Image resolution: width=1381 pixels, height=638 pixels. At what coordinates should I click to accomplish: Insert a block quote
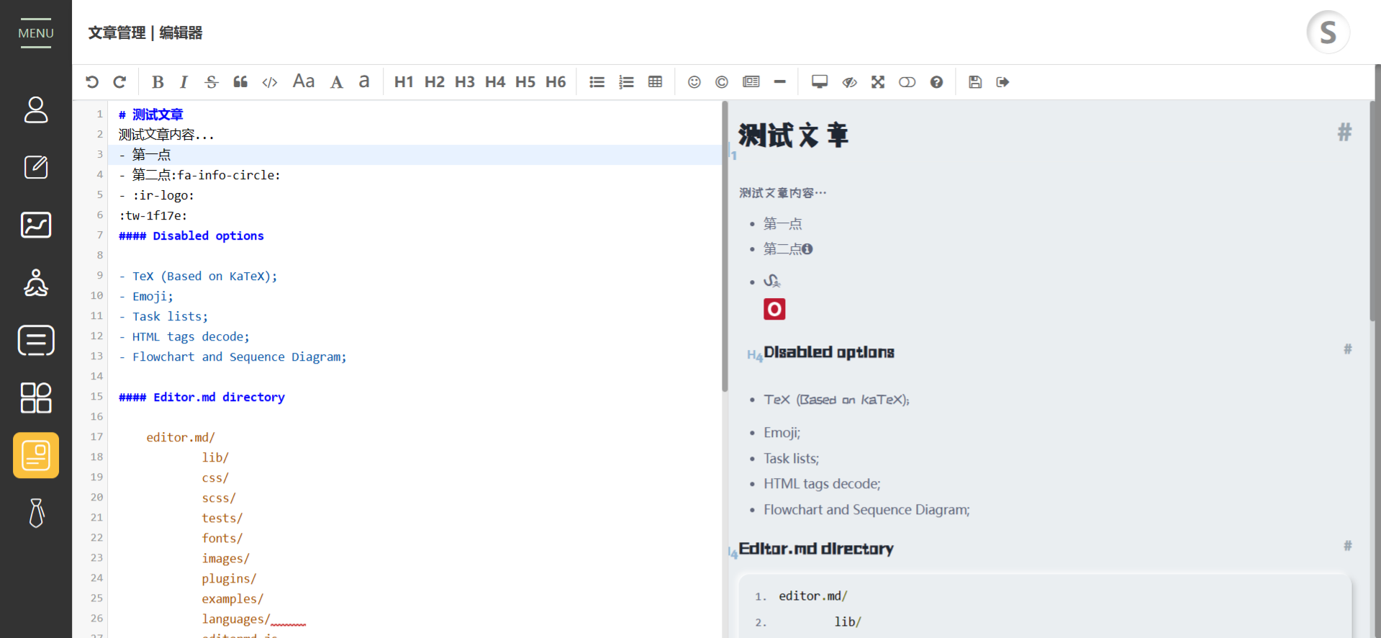tap(240, 82)
